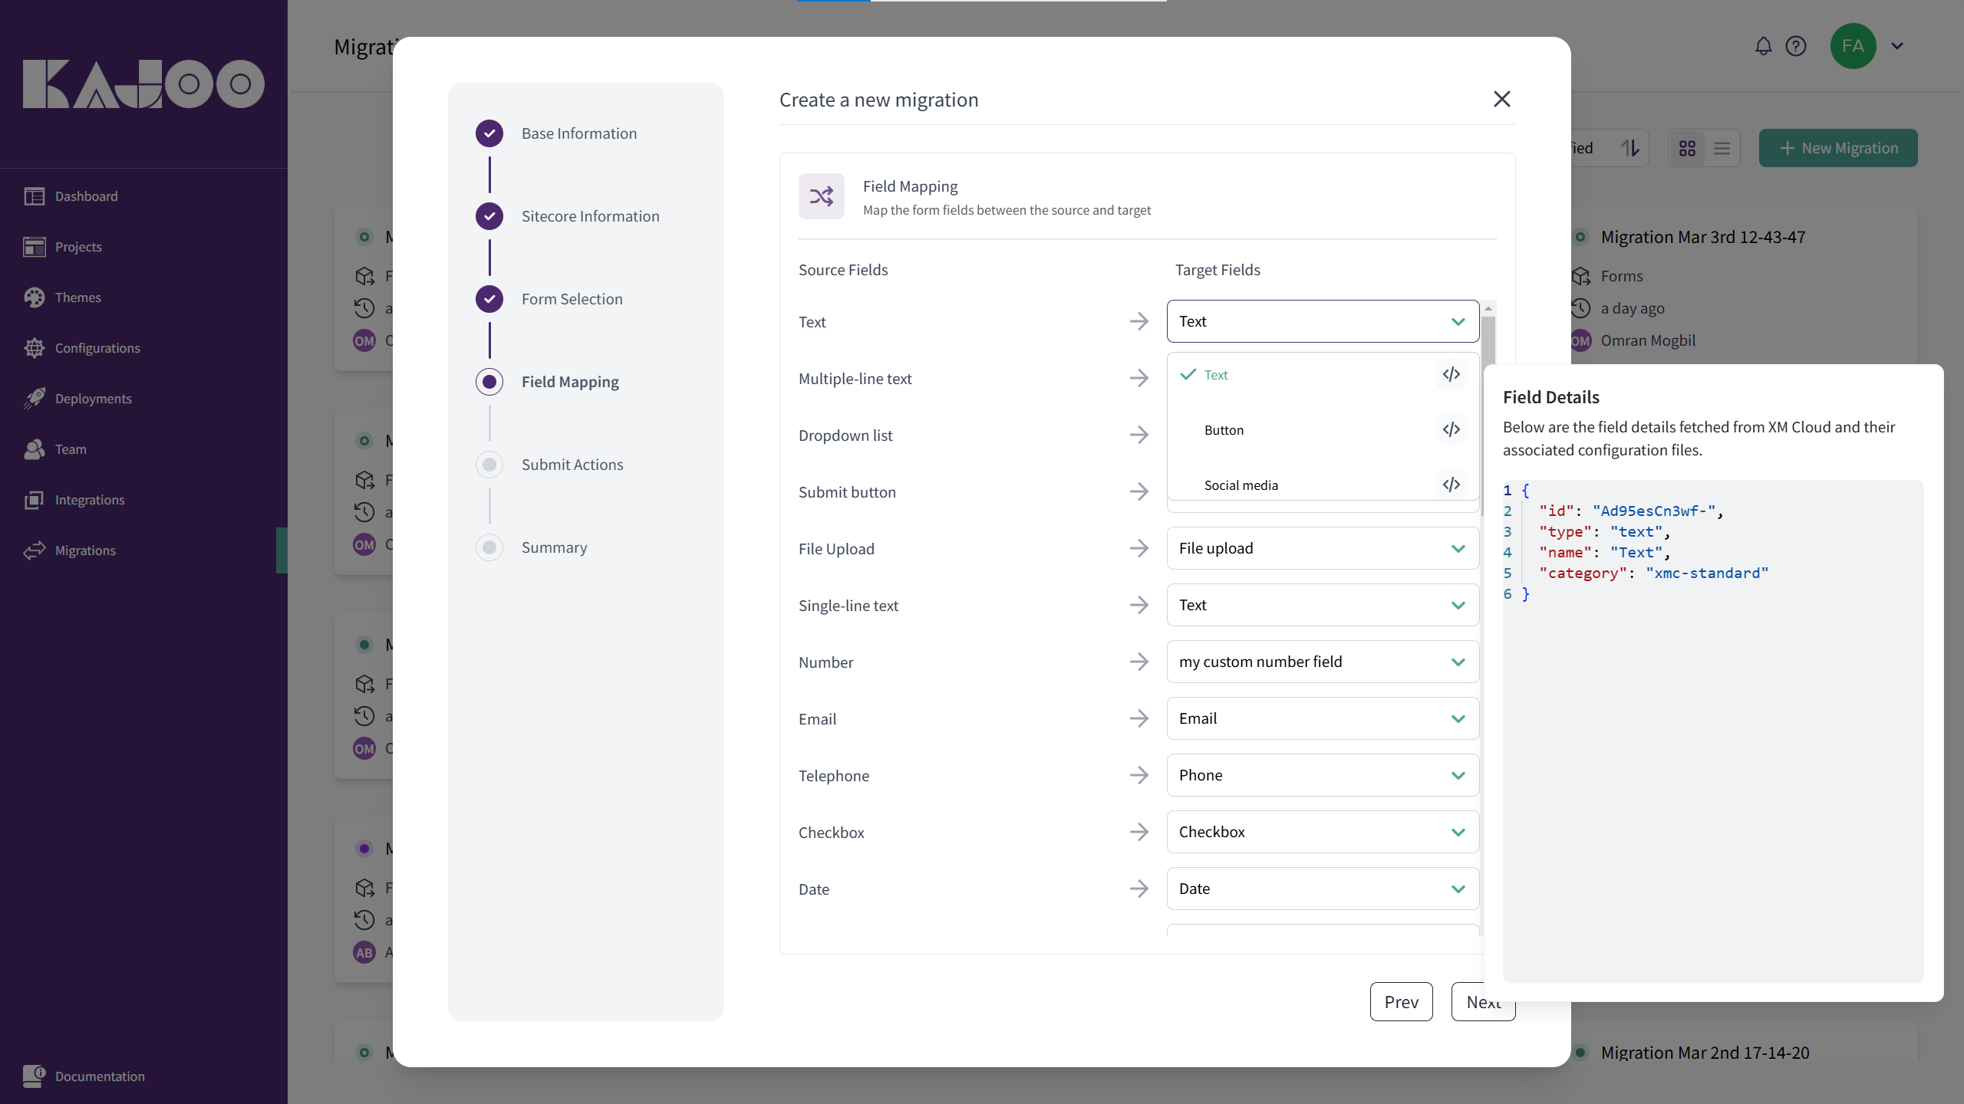Open code details for Text option
Screen dimensions: 1964x1104
(x=1451, y=375)
